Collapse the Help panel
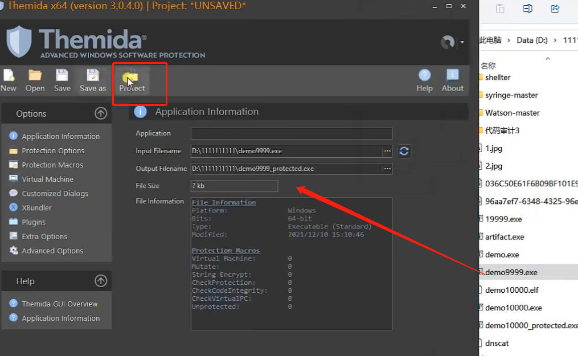Screen dimensions: 578x356 pyautogui.click(x=101, y=281)
